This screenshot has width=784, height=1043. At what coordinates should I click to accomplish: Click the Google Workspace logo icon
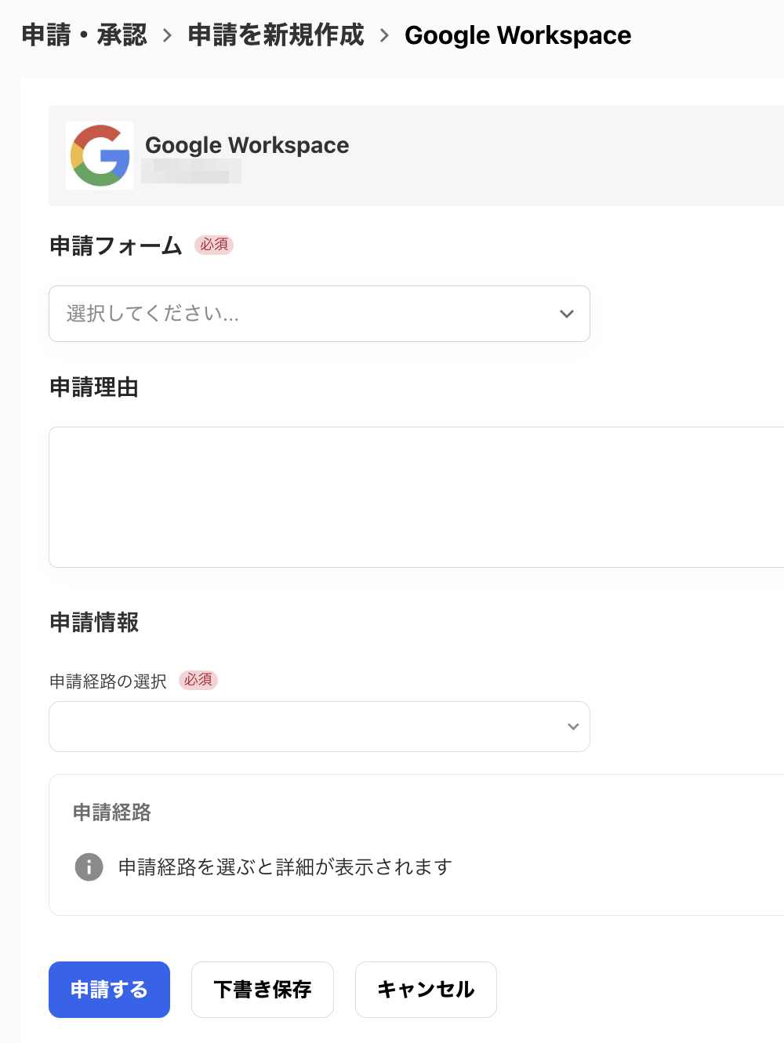point(100,155)
